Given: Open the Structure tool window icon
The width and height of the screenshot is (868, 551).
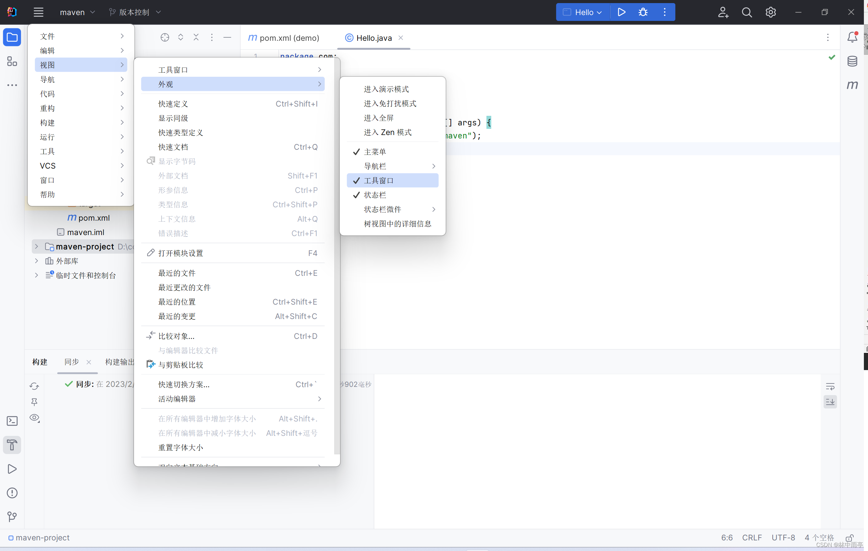Looking at the screenshot, I should point(12,61).
